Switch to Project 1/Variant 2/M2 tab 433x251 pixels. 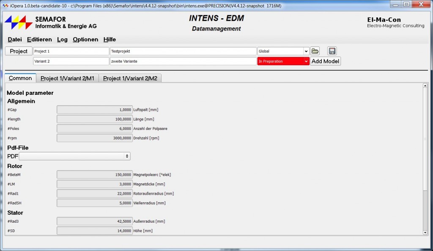[x=130, y=78]
